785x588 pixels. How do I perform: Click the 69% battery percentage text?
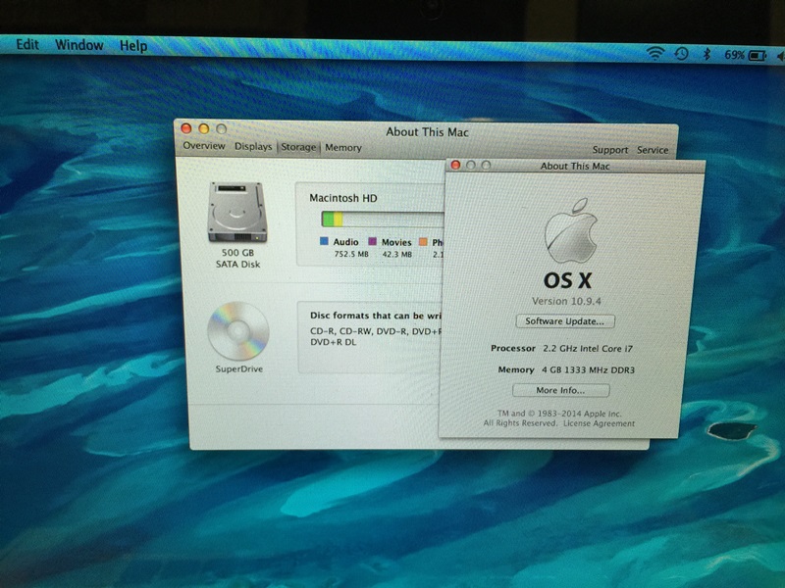click(x=734, y=55)
